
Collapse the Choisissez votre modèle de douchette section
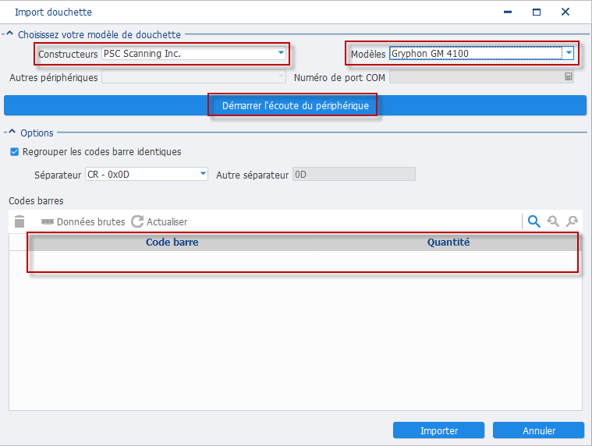[10, 34]
